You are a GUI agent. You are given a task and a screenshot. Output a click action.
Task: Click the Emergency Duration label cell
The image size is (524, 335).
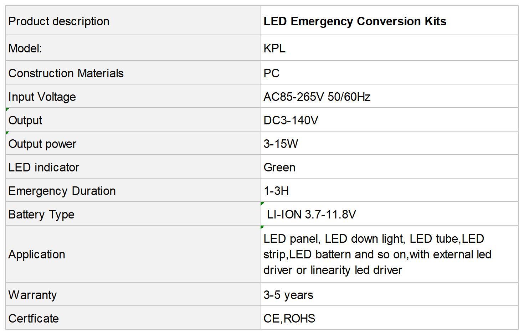click(x=133, y=190)
